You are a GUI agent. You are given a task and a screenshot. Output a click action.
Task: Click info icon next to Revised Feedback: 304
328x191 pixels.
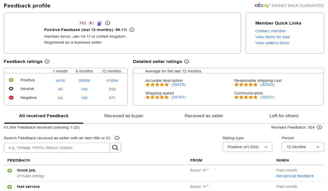click(x=319, y=127)
